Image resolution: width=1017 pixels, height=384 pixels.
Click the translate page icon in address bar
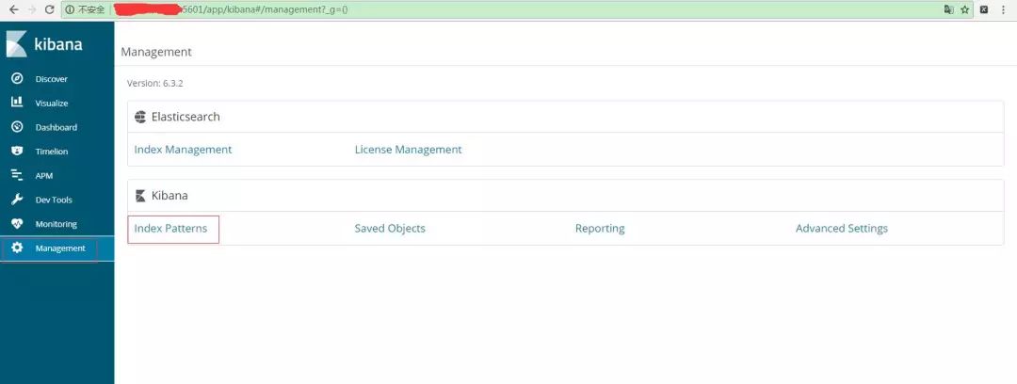point(949,9)
